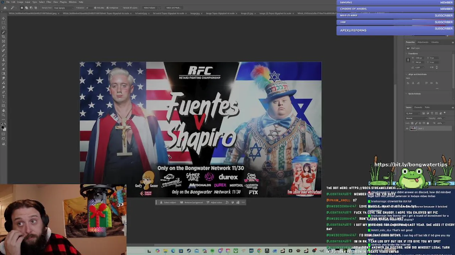Choose Intersect with Selection mode icon
The width and height of the screenshot is (455, 255).
[36, 7]
